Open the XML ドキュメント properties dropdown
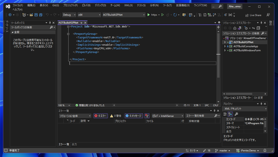 (x=245, y=109)
